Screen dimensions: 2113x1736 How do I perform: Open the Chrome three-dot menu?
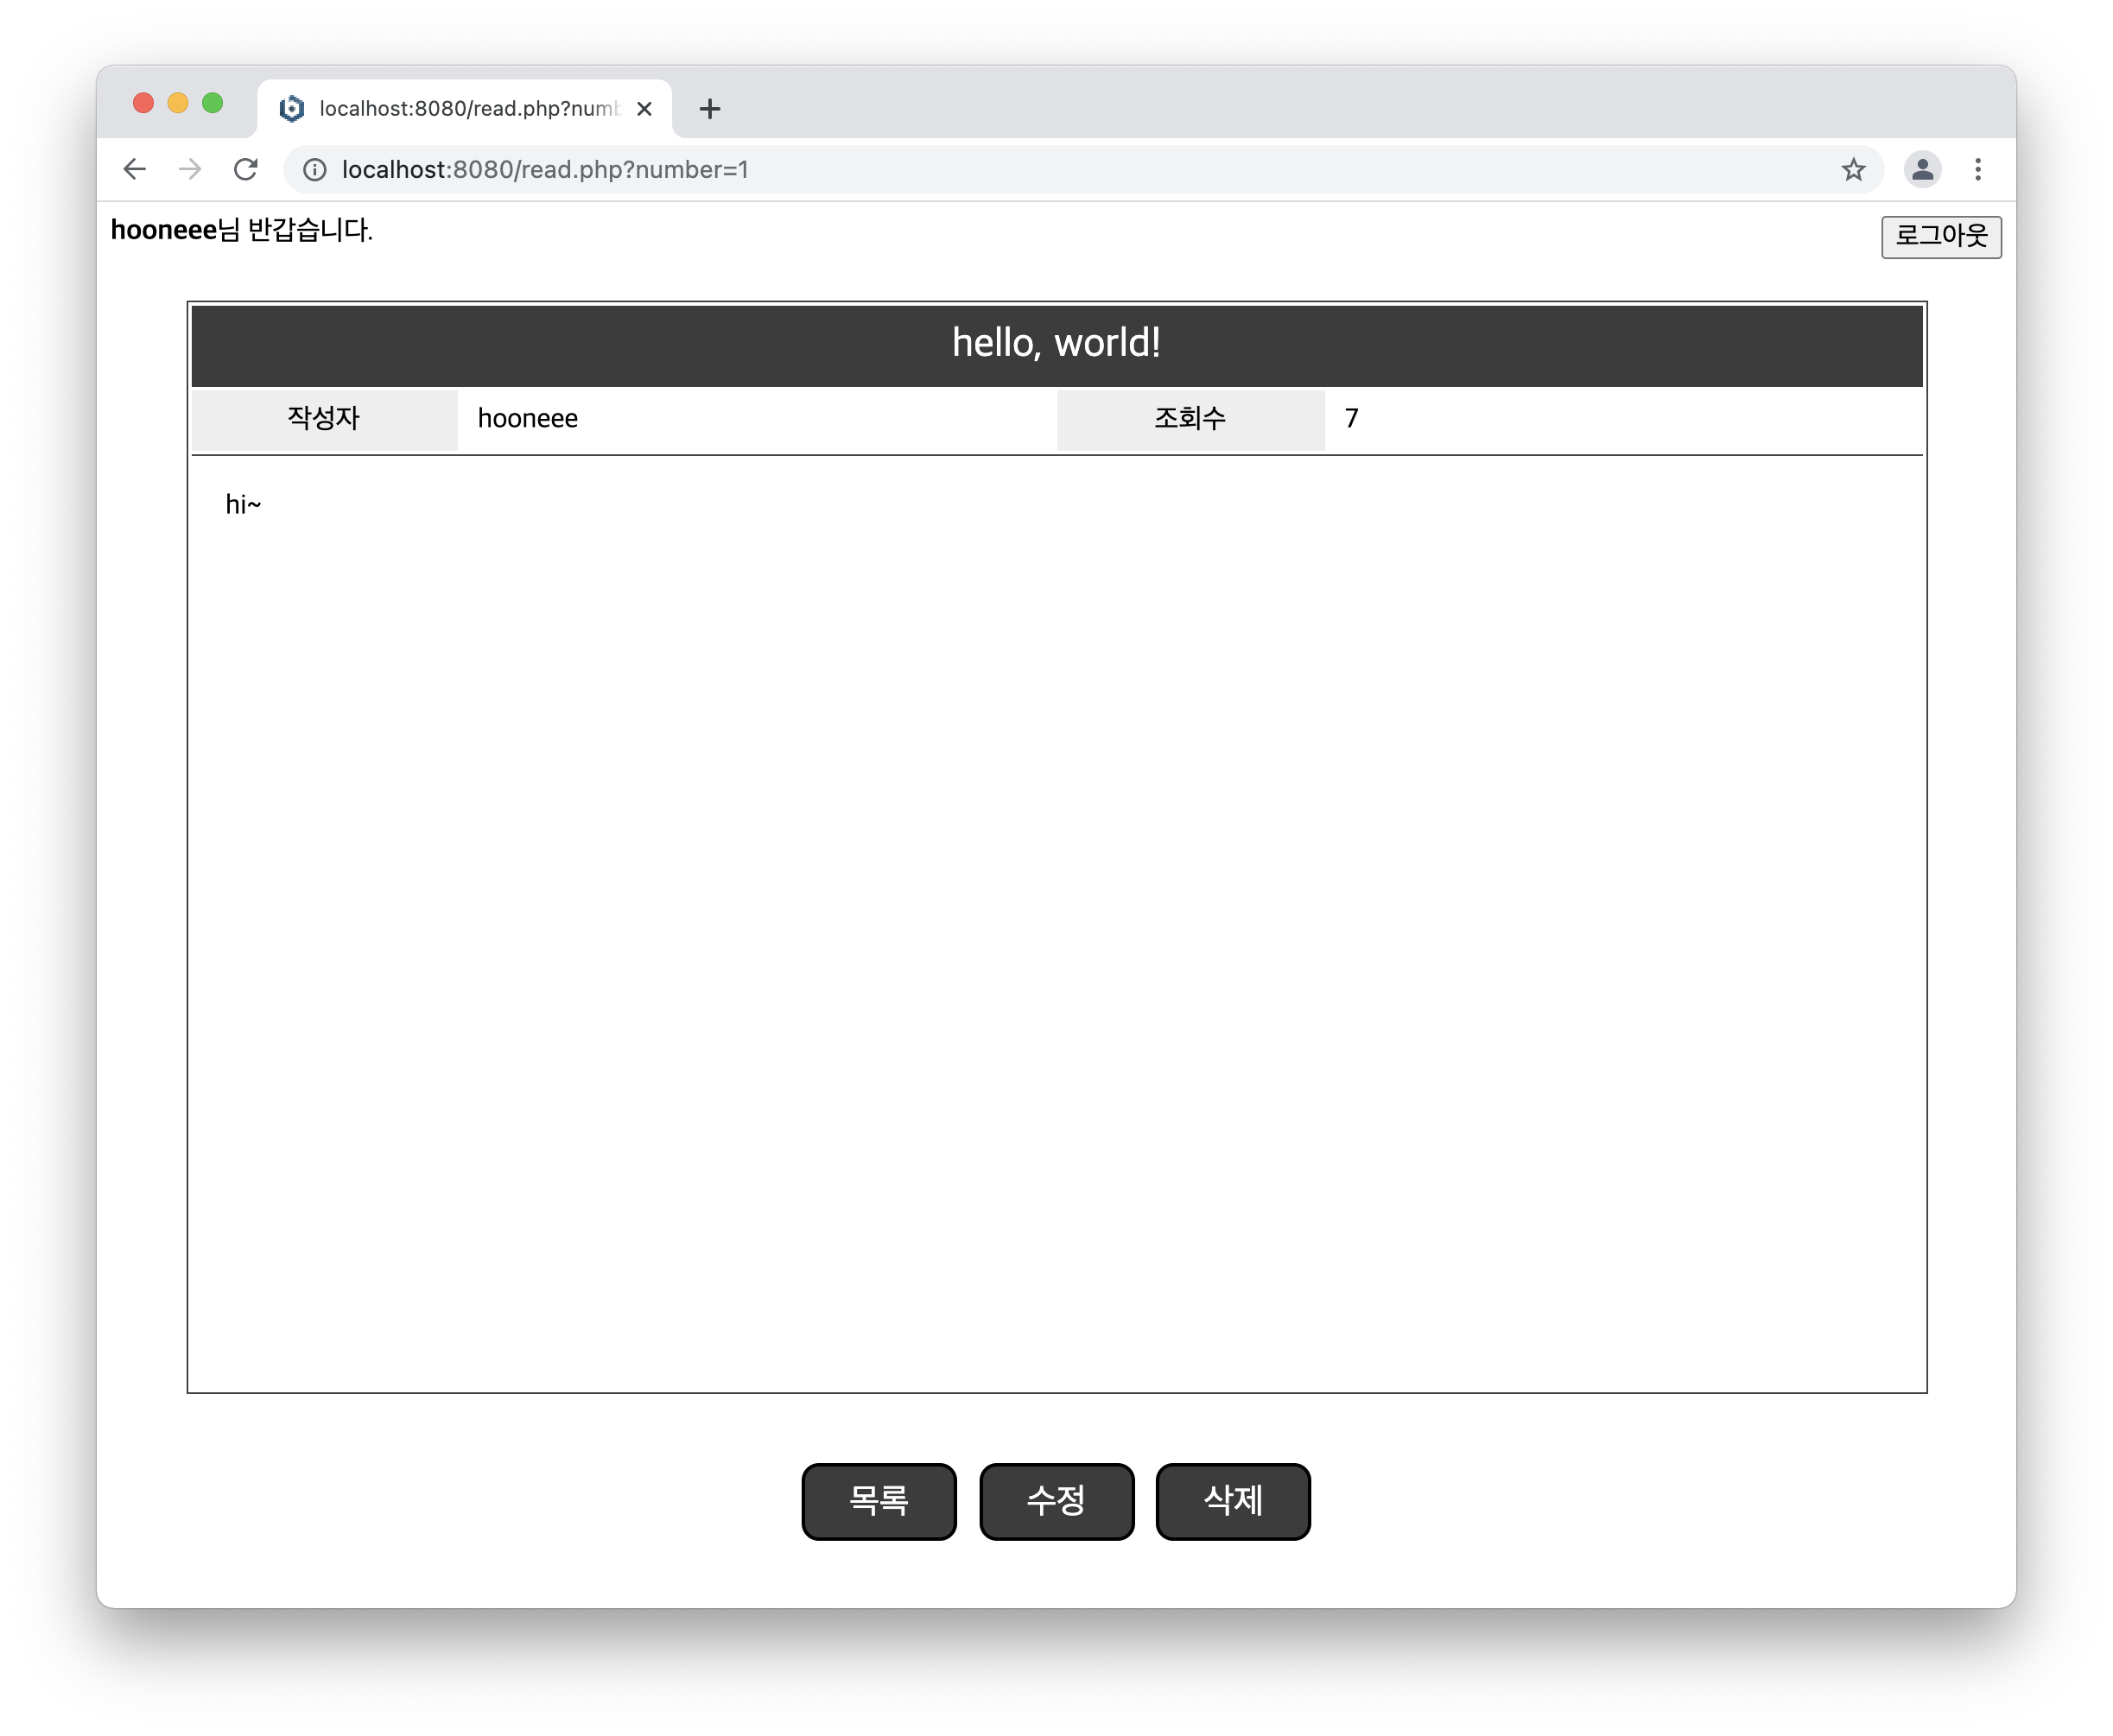[1977, 170]
